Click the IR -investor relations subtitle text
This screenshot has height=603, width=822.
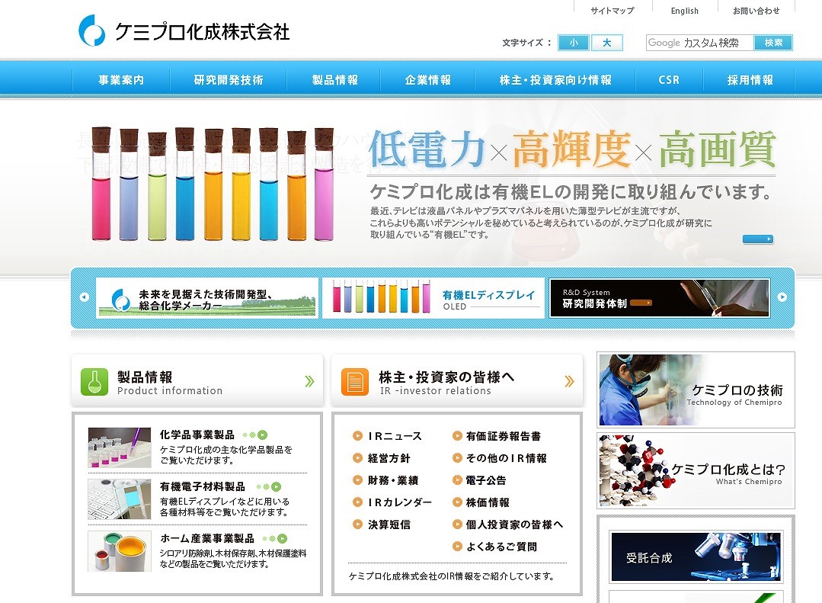435,391
